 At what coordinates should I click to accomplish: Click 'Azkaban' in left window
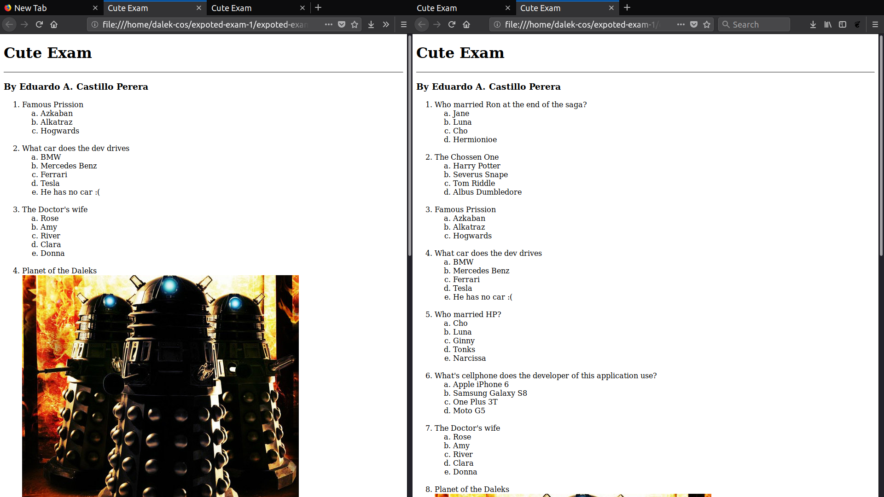56,113
